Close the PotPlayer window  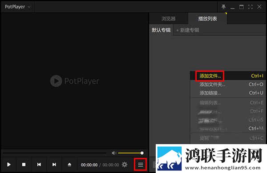(x=259, y=7)
